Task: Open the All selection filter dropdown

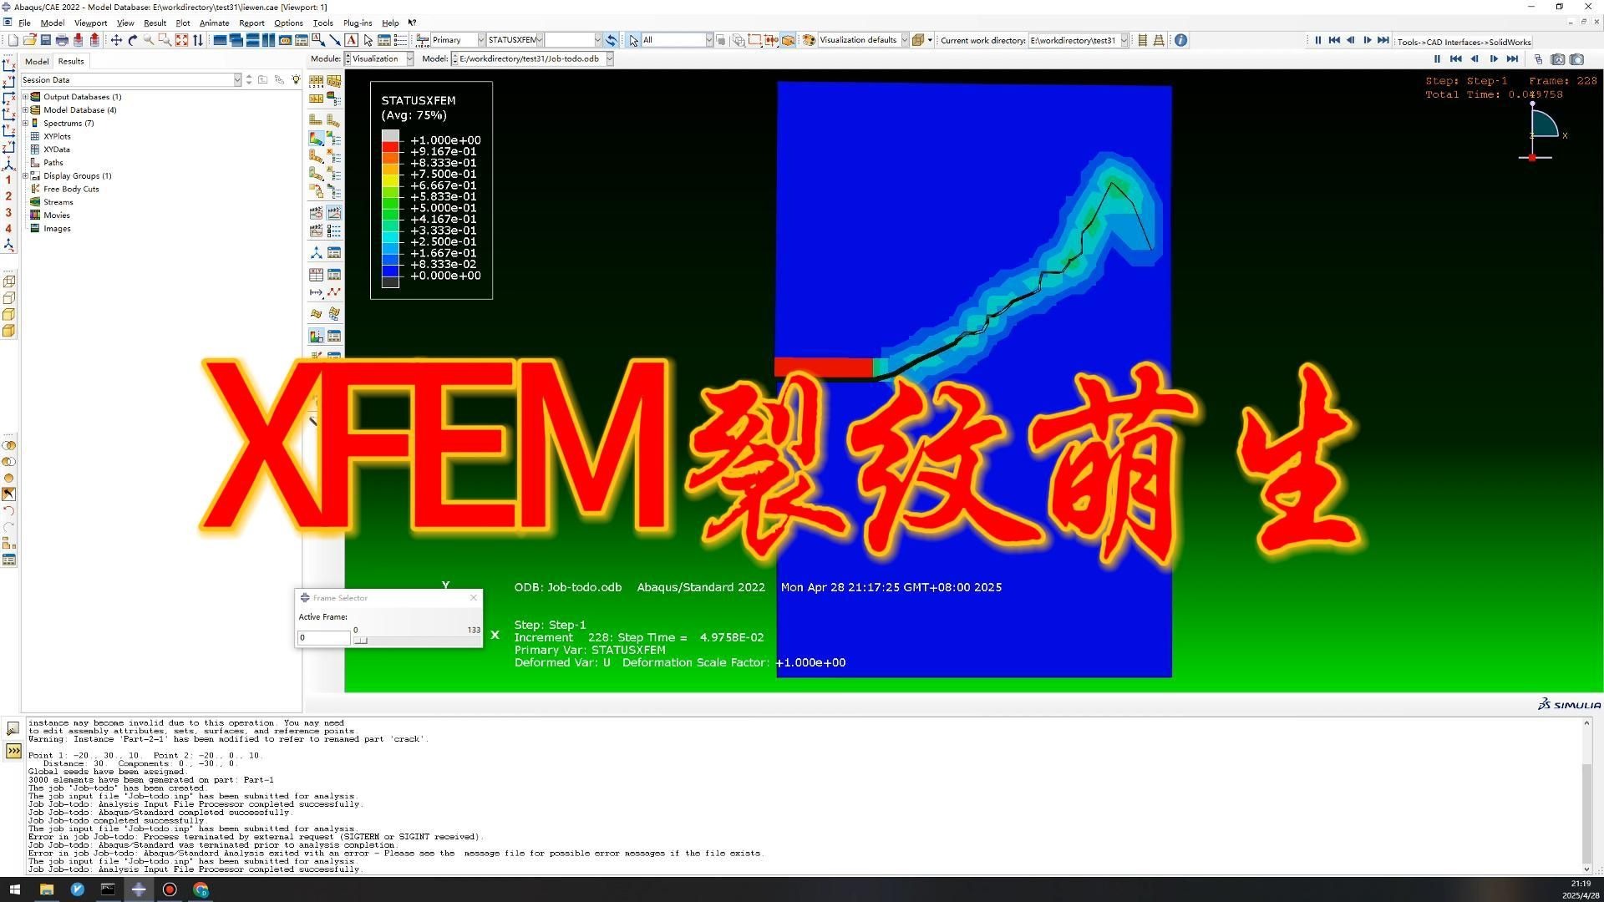Action: pos(708,40)
